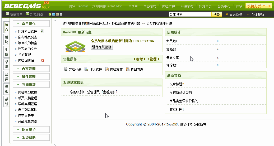The image size is (274, 146).
Task: Click the add-column icon beside 网站栏目管理
Action: [x=42, y=31]
